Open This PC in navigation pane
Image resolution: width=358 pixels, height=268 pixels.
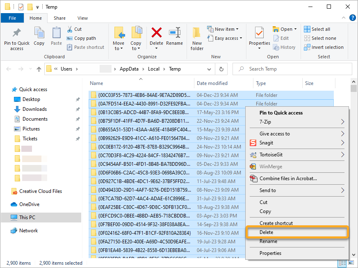click(x=27, y=218)
